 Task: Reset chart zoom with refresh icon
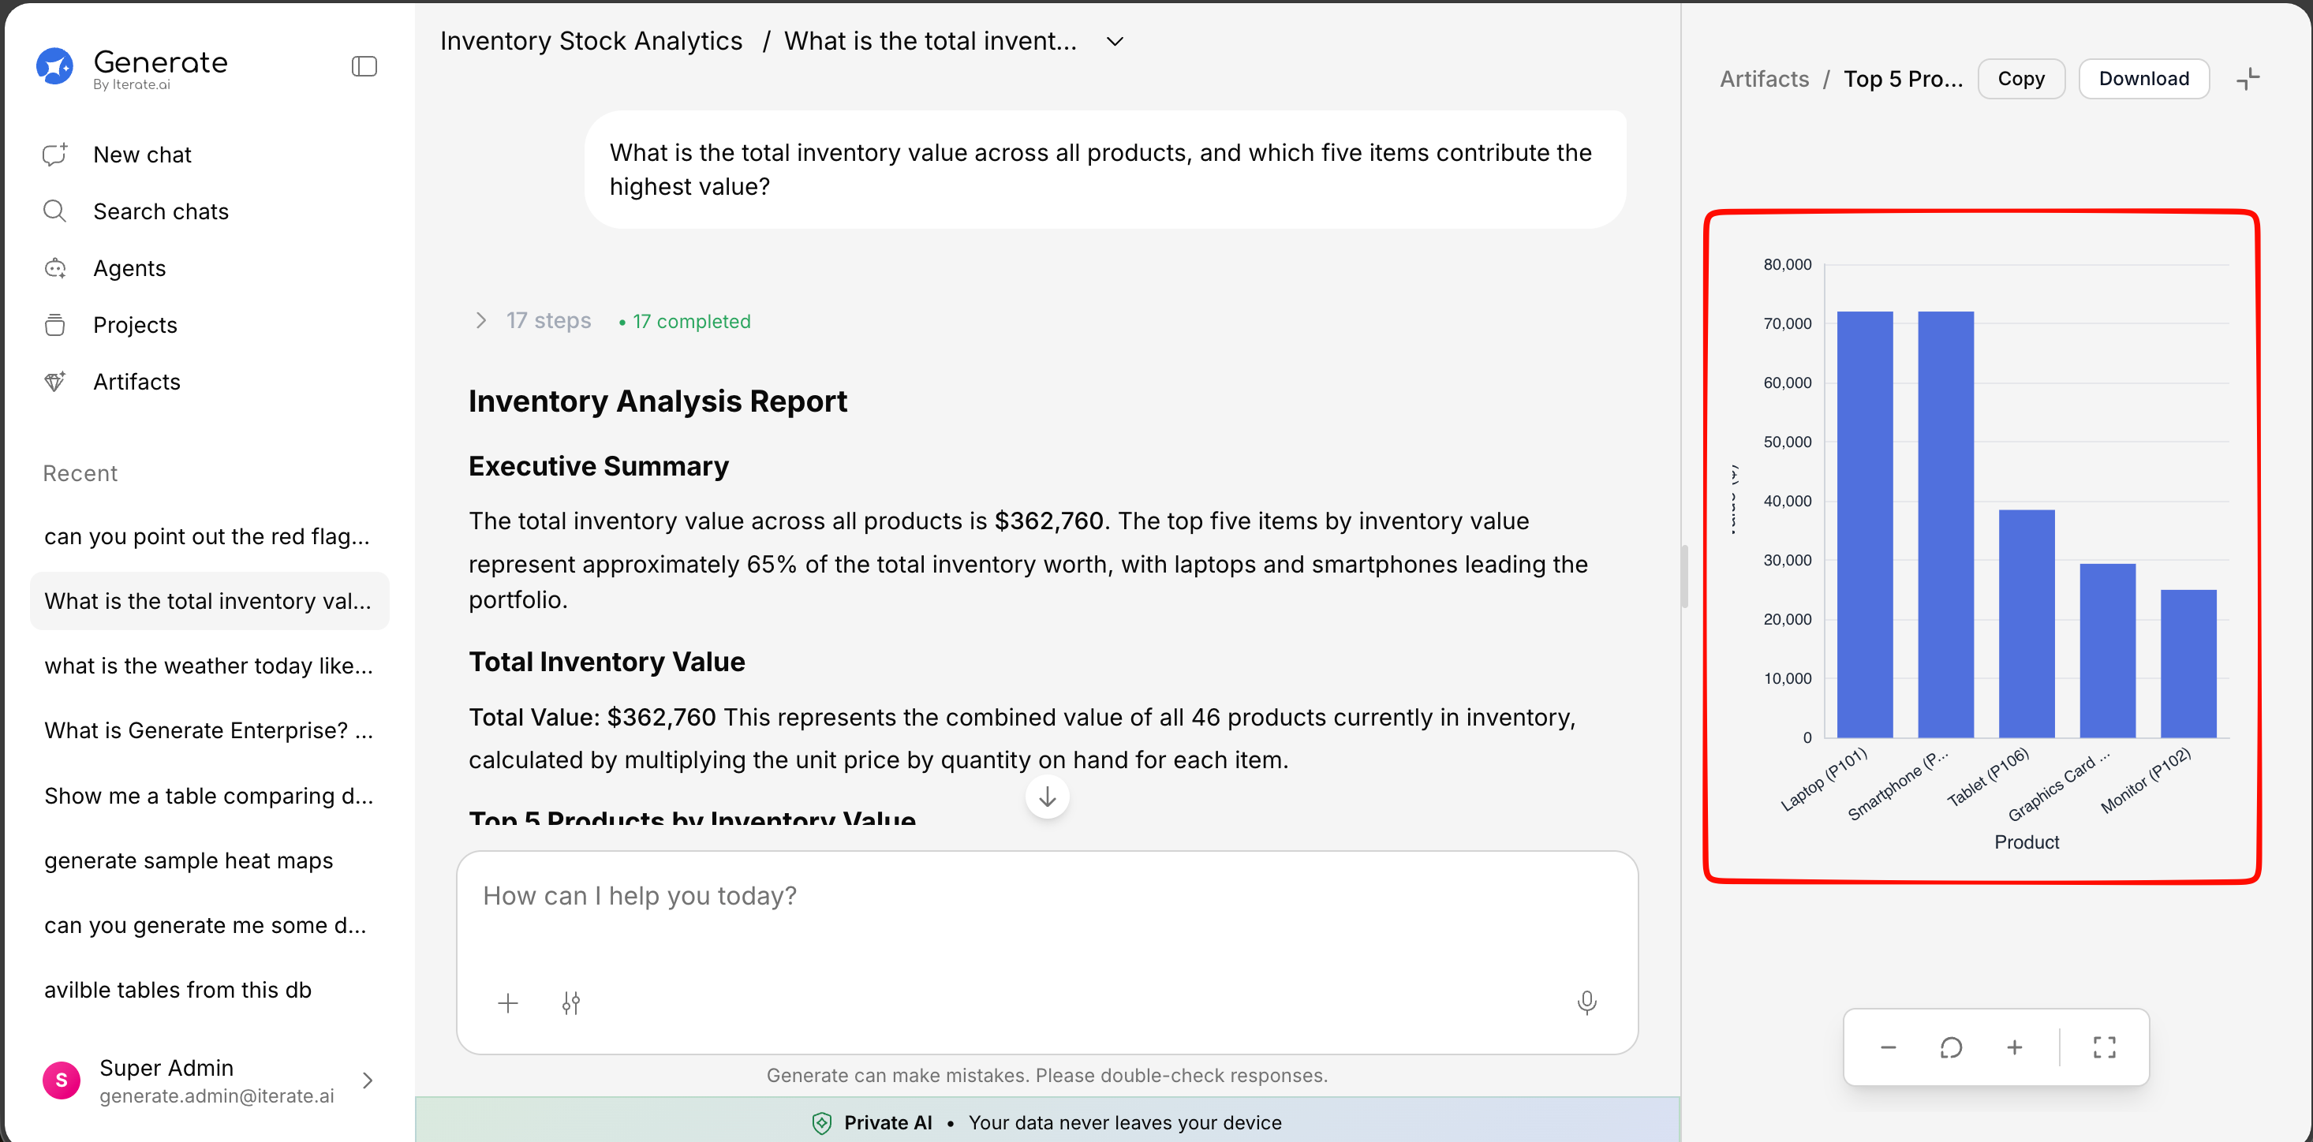pyautogui.click(x=1950, y=1047)
